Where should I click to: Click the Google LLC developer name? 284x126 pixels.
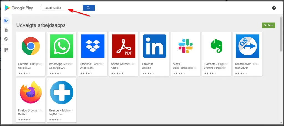coord(24,68)
